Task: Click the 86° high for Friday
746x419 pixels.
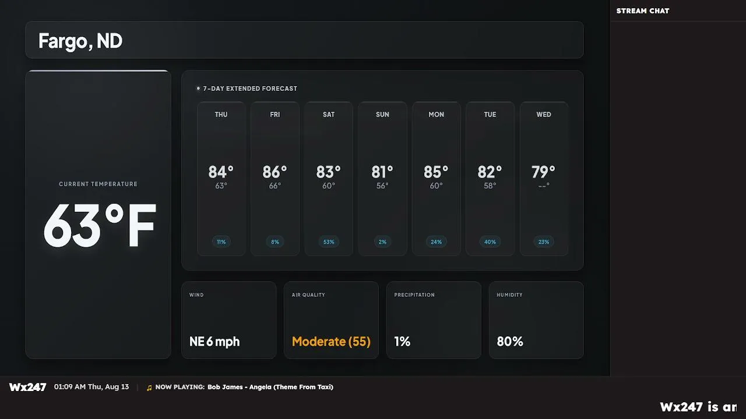Action: click(275, 172)
